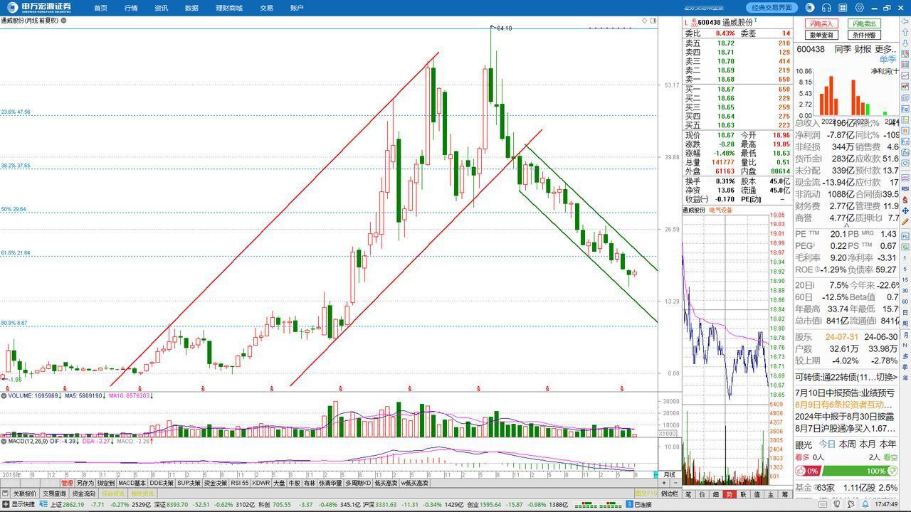Select the RSI 55 indicator tab
The width and height of the screenshot is (911, 512).
pyautogui.click(x=239, y=484)
